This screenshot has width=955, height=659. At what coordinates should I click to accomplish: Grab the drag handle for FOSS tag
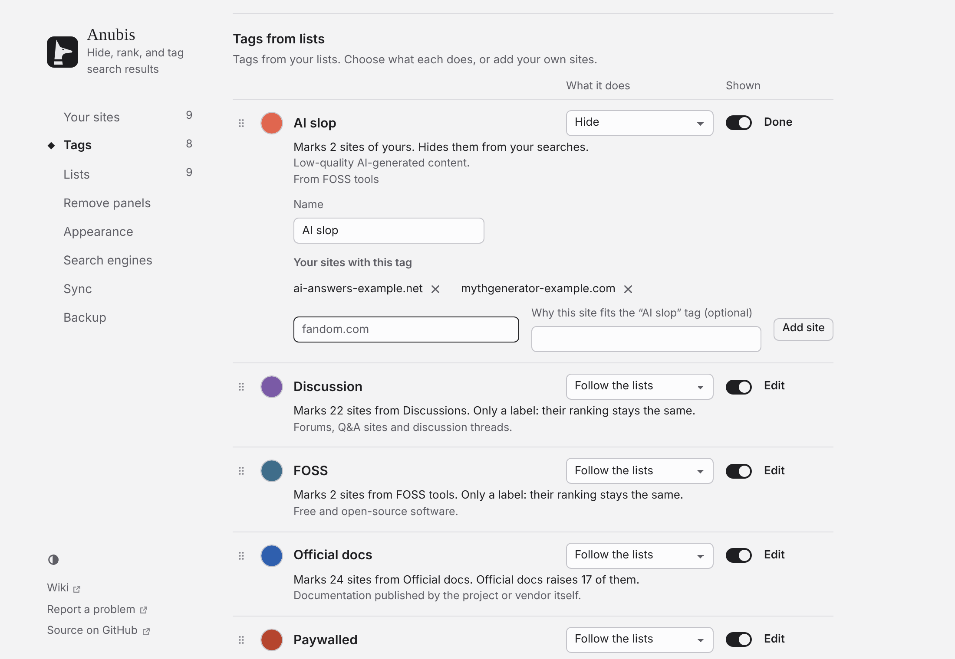point(241,471)
